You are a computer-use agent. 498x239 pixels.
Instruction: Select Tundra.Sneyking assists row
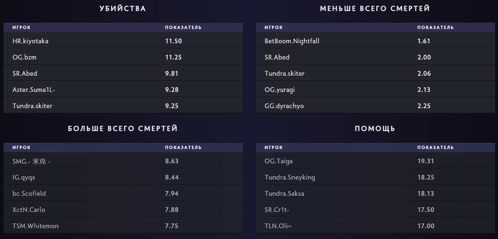tap(375, 177)
